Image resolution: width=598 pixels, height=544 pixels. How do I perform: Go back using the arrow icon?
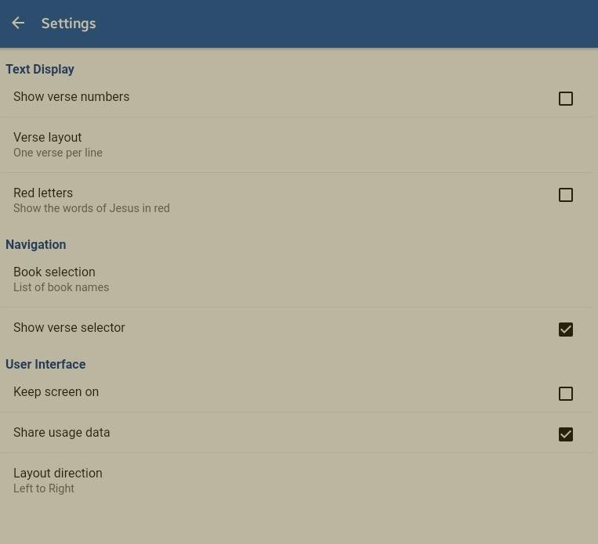point(18,23)
